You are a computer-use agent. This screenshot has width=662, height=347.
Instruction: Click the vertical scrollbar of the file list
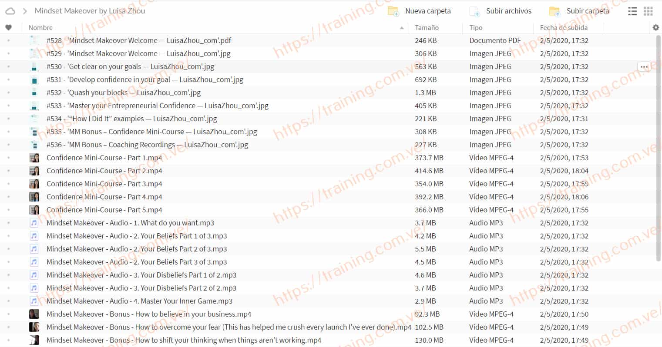point(658,148)
